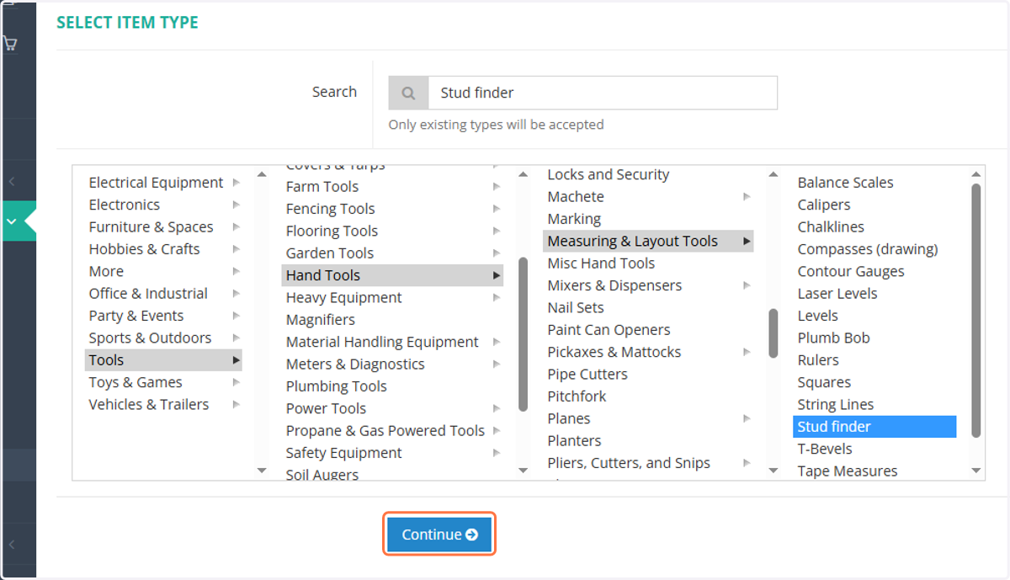Pick Chalklines type

tap(831, 227)
